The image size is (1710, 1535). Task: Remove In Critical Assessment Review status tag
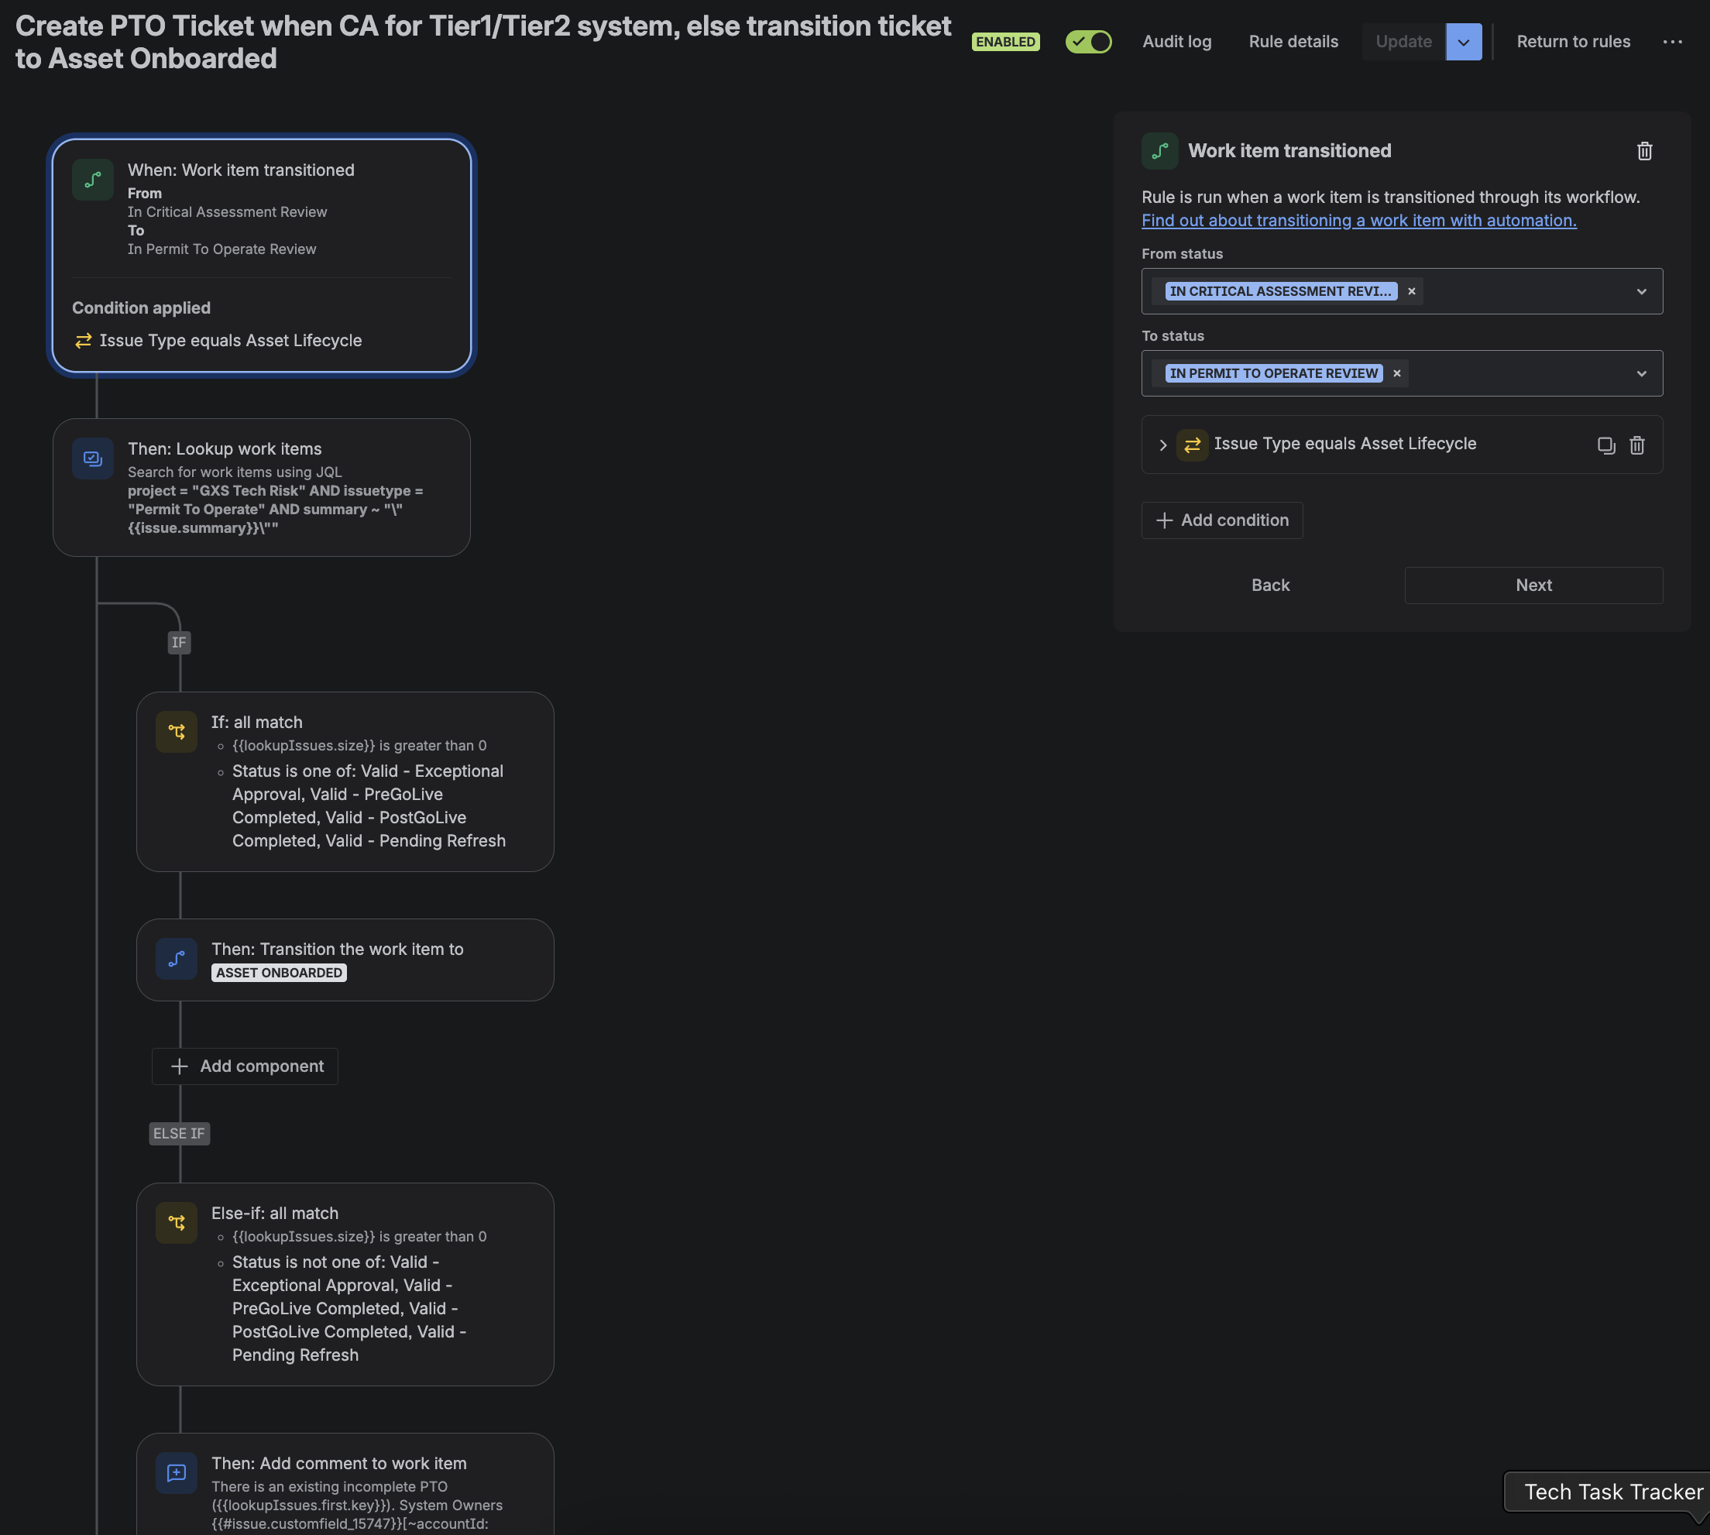[1412, 291]
